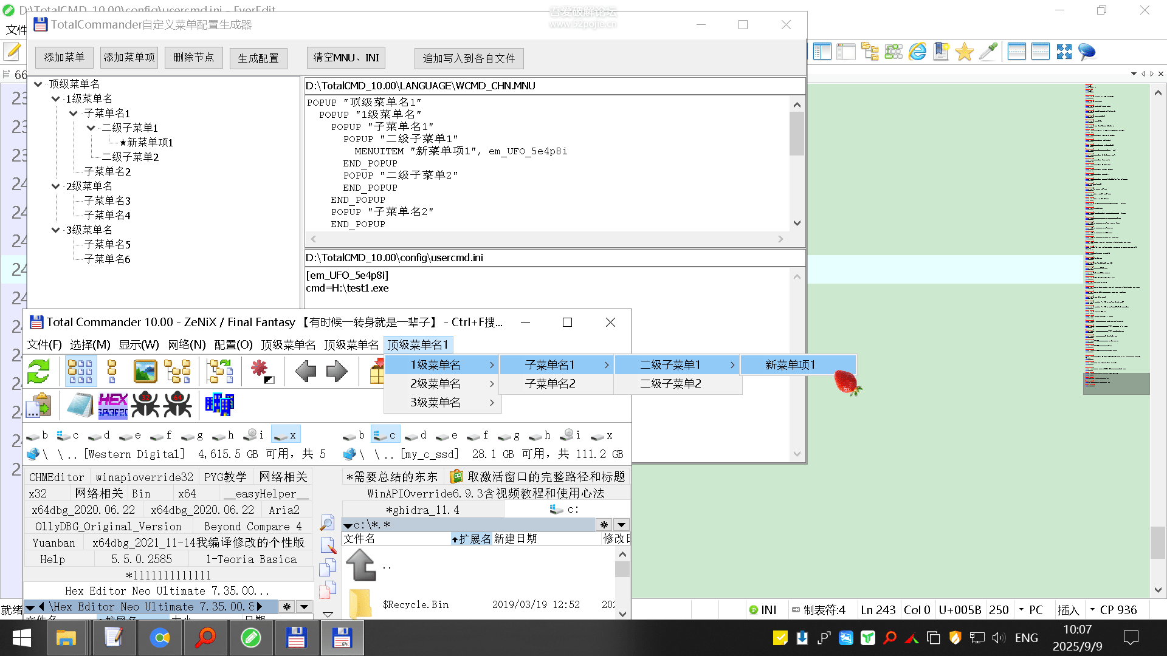Click the blue buildings toolbar icon
This screenshot has width=1167, height=656.
pos(219,405)
